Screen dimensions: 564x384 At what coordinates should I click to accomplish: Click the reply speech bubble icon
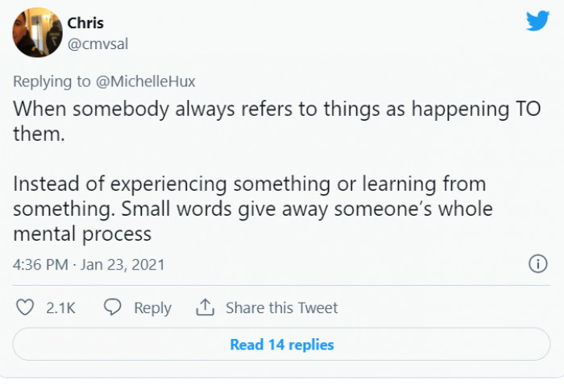click(114, 308)
